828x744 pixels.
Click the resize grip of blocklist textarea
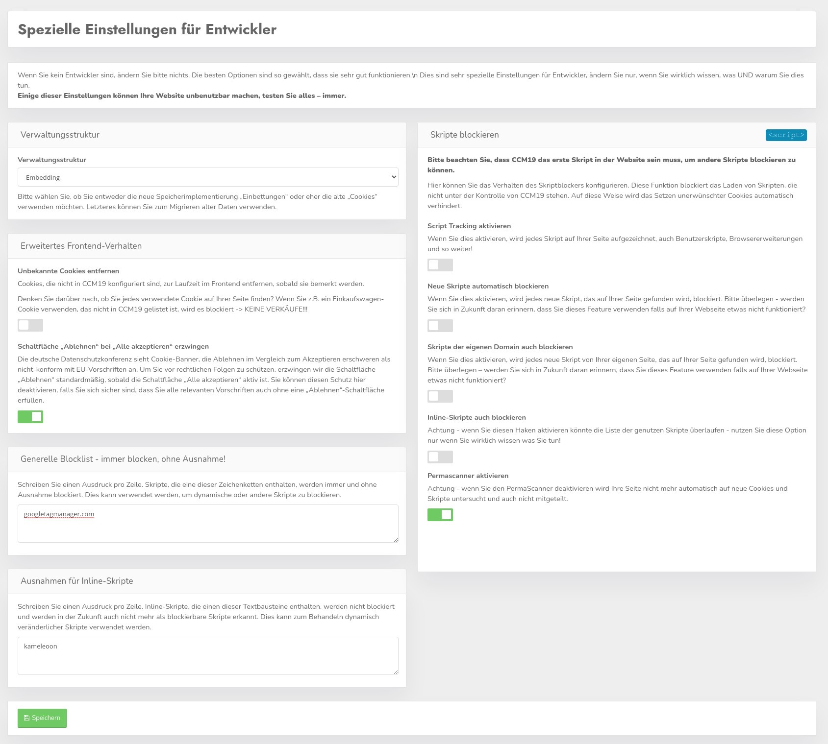[x=395, y=539]
